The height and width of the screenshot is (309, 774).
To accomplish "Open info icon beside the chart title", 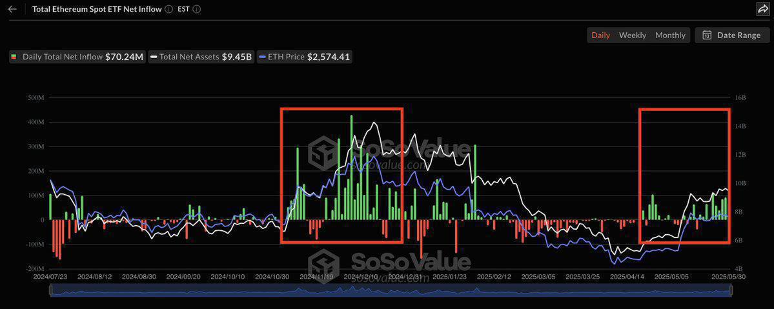I will 168,9.
